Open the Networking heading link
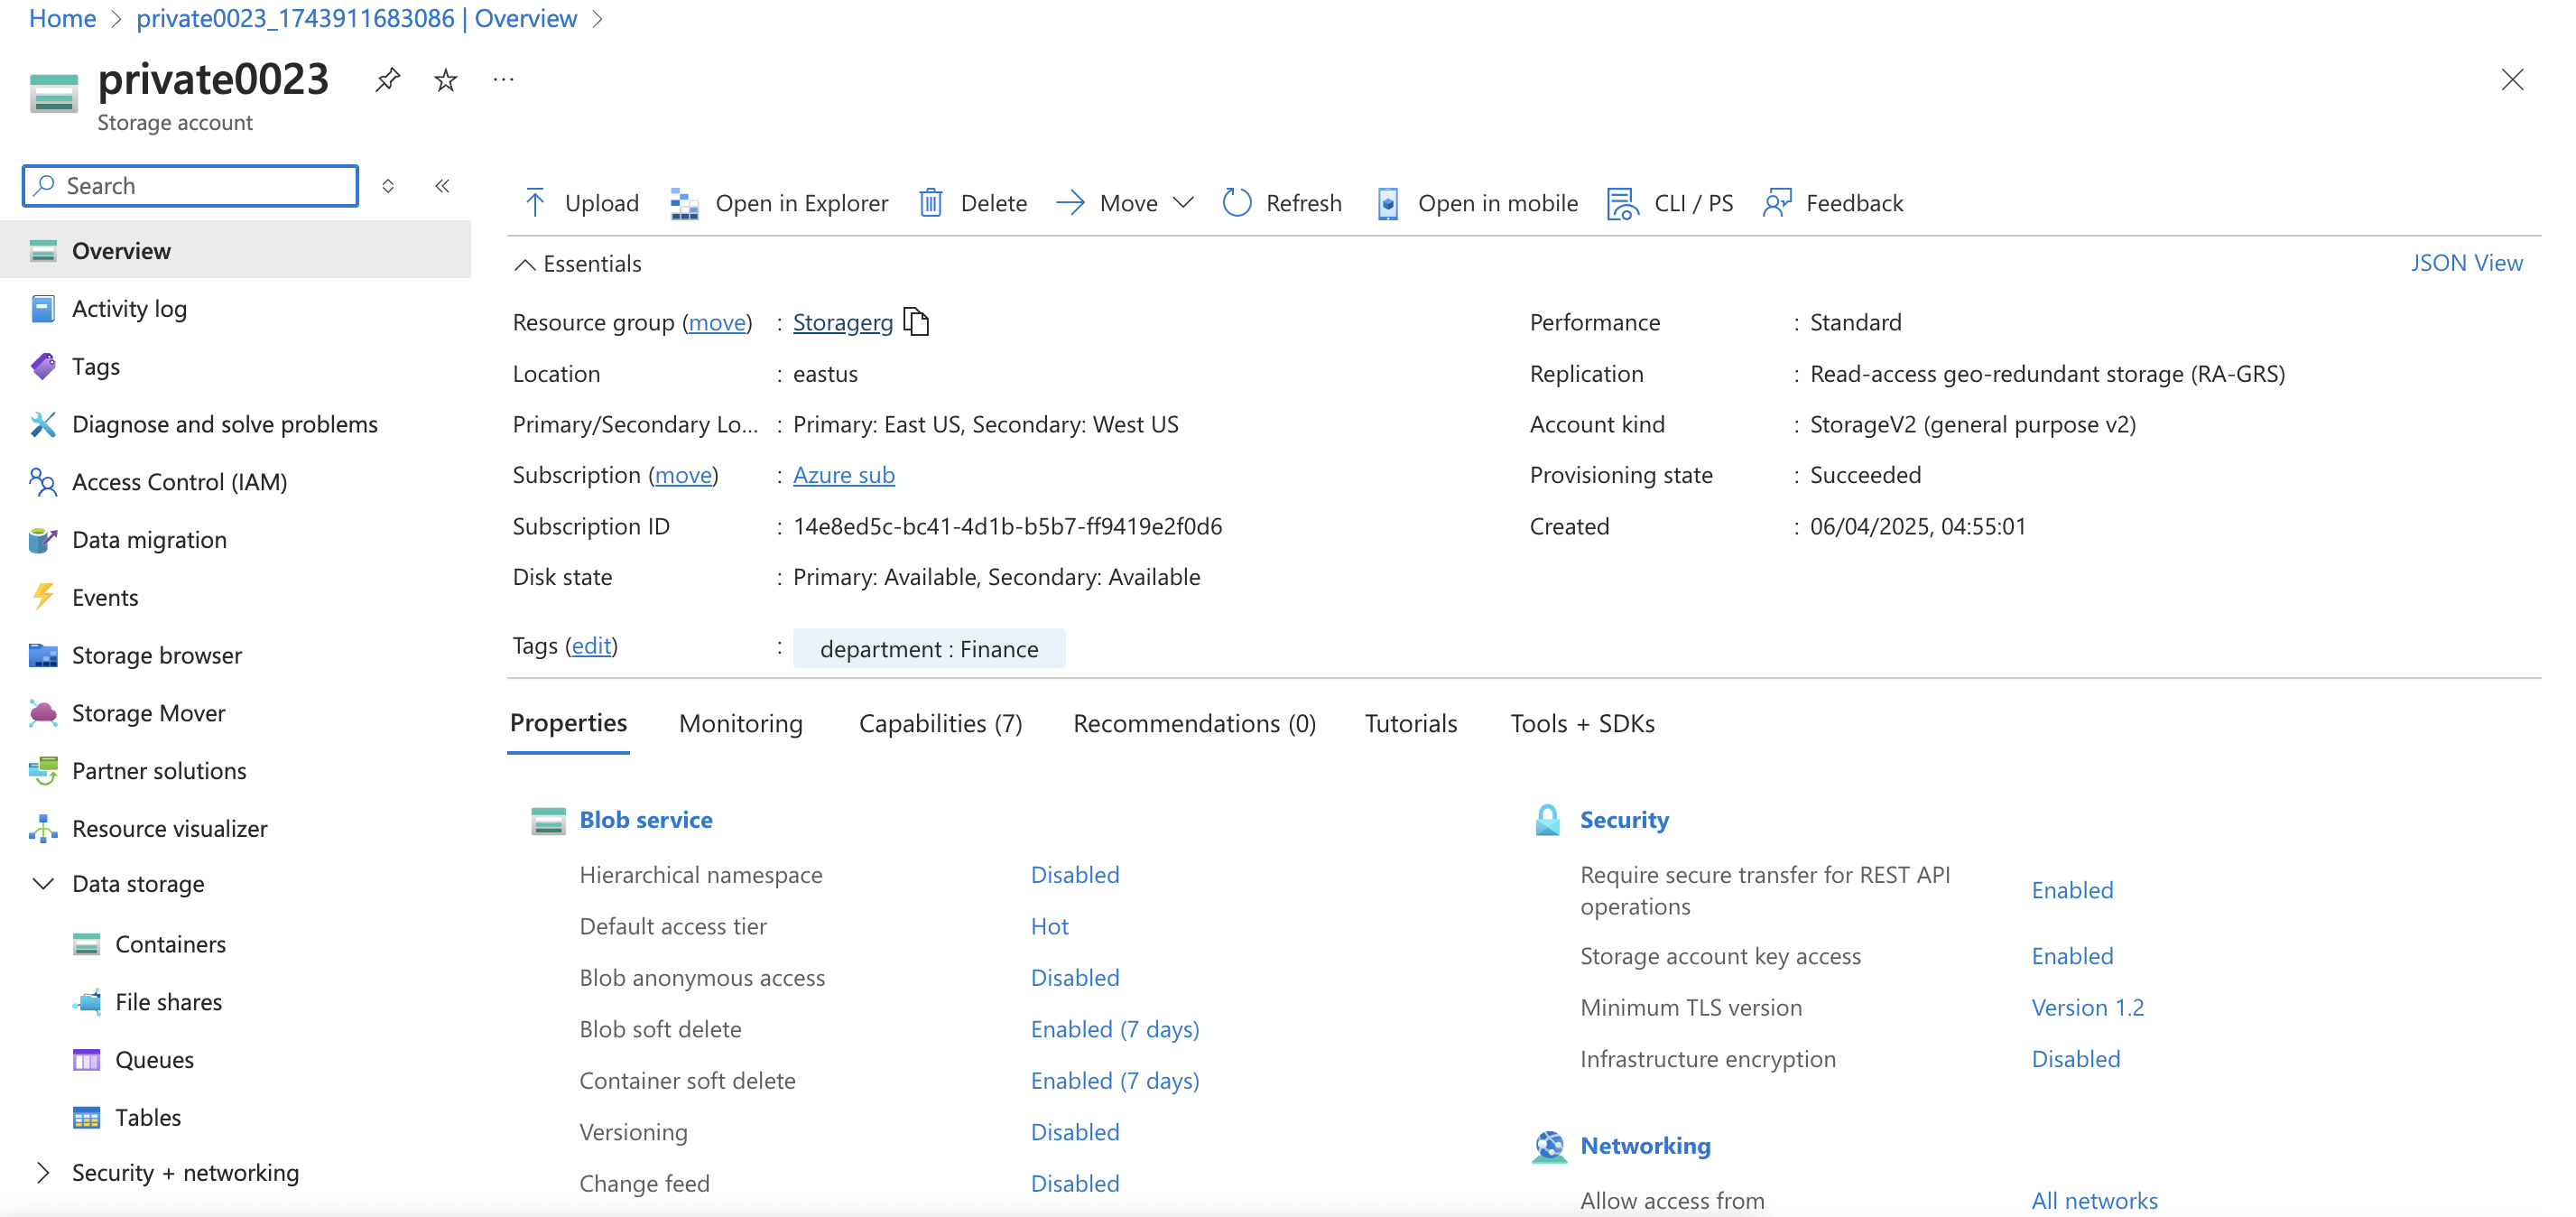This screenshot has height=1217, width=2576. (1645, 1146)
